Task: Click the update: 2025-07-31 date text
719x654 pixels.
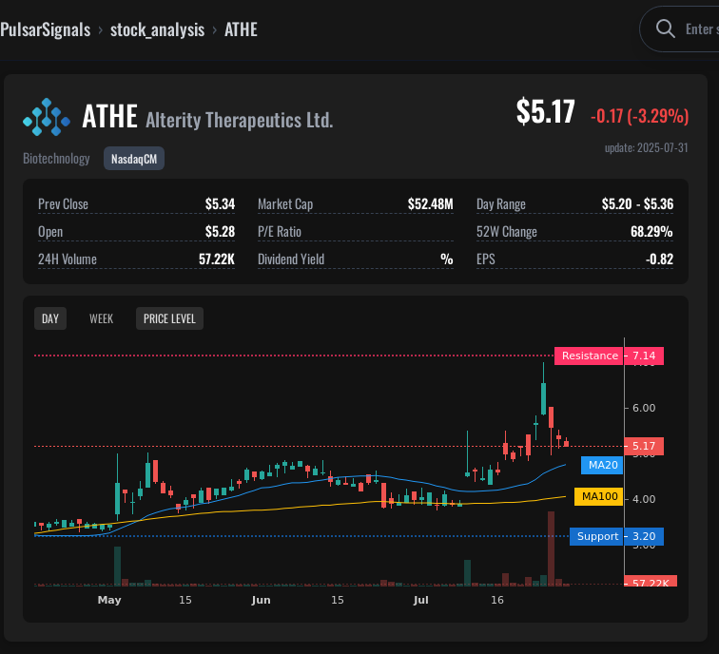Action: click(x=647, y=147)
